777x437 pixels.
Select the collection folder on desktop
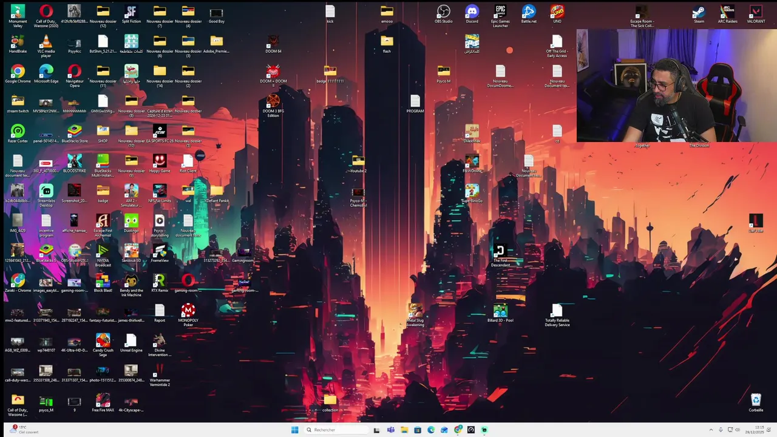pos(330,402)
